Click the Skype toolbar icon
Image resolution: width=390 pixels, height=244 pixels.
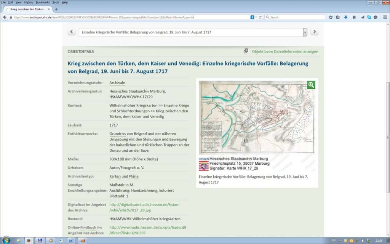point(369,17)
